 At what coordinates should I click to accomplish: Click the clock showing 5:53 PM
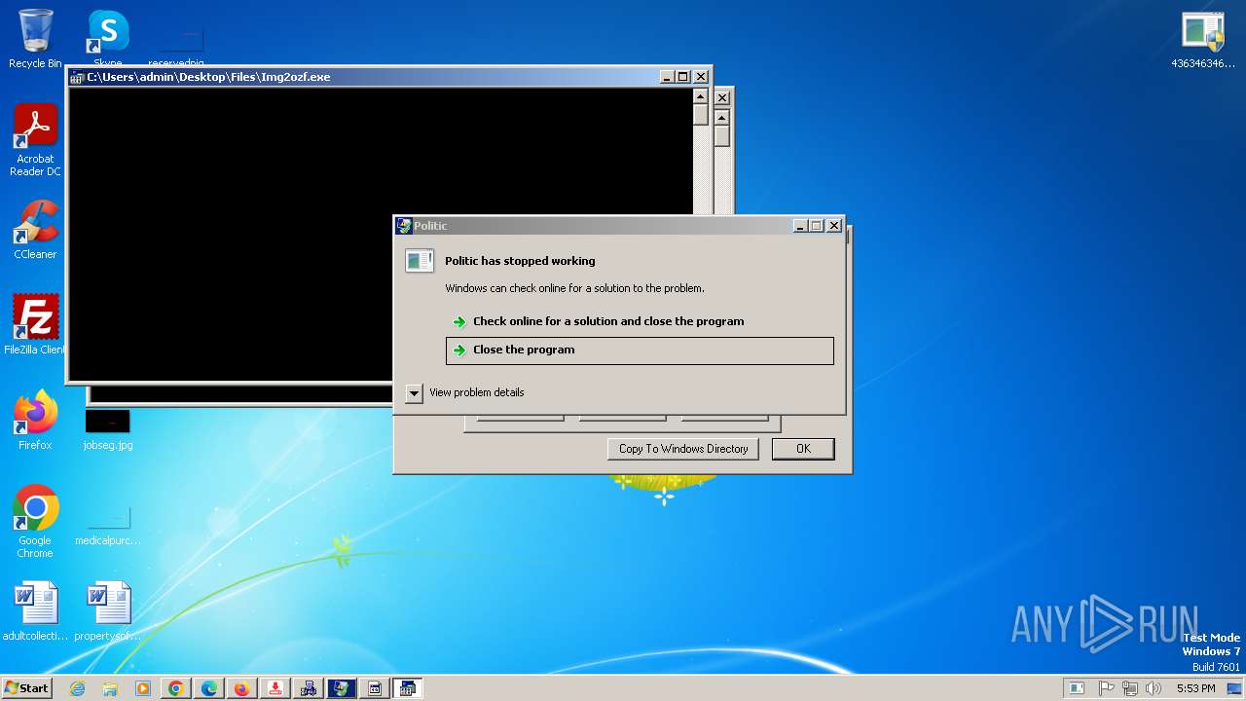click(1195, 688)
